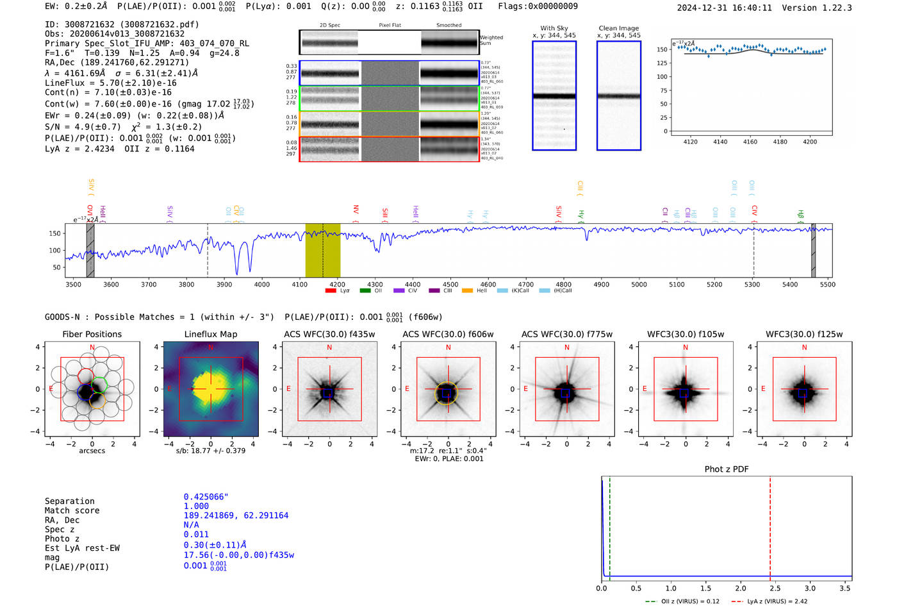Viewport: 897px width, 611px height.
Task: Click the Lyα red legend swatch
Action: (x=331, y=290)
